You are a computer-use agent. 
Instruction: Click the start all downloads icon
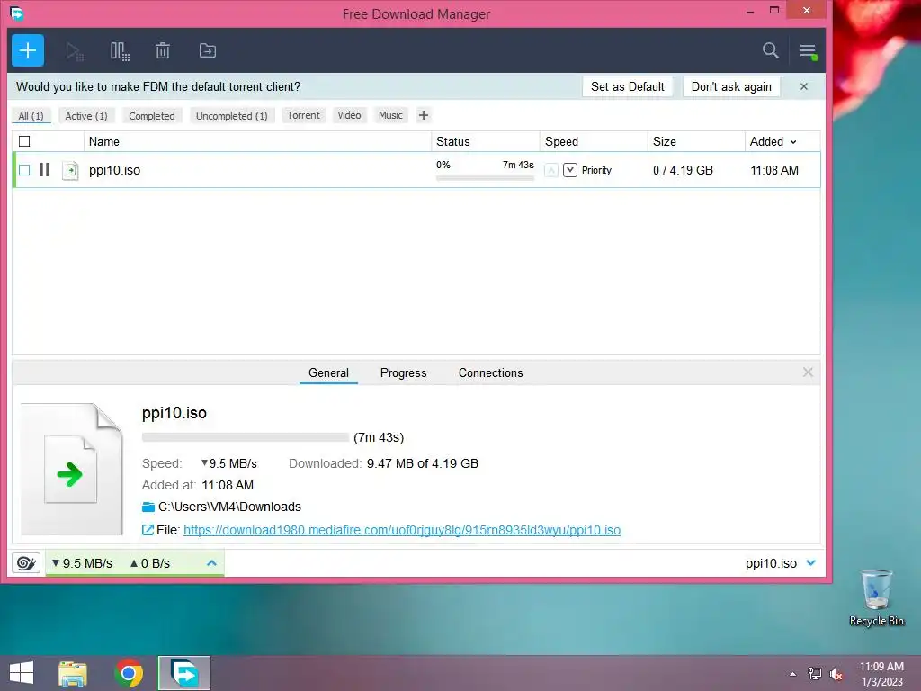click(x=74, y=51)
